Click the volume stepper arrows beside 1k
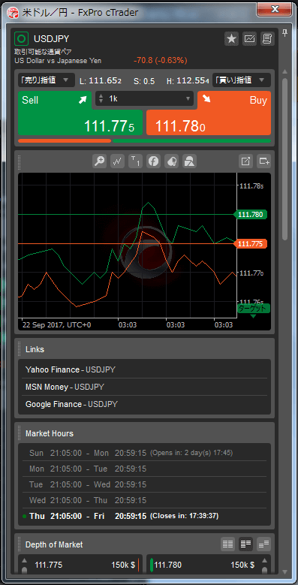 (x=101, y=99)
